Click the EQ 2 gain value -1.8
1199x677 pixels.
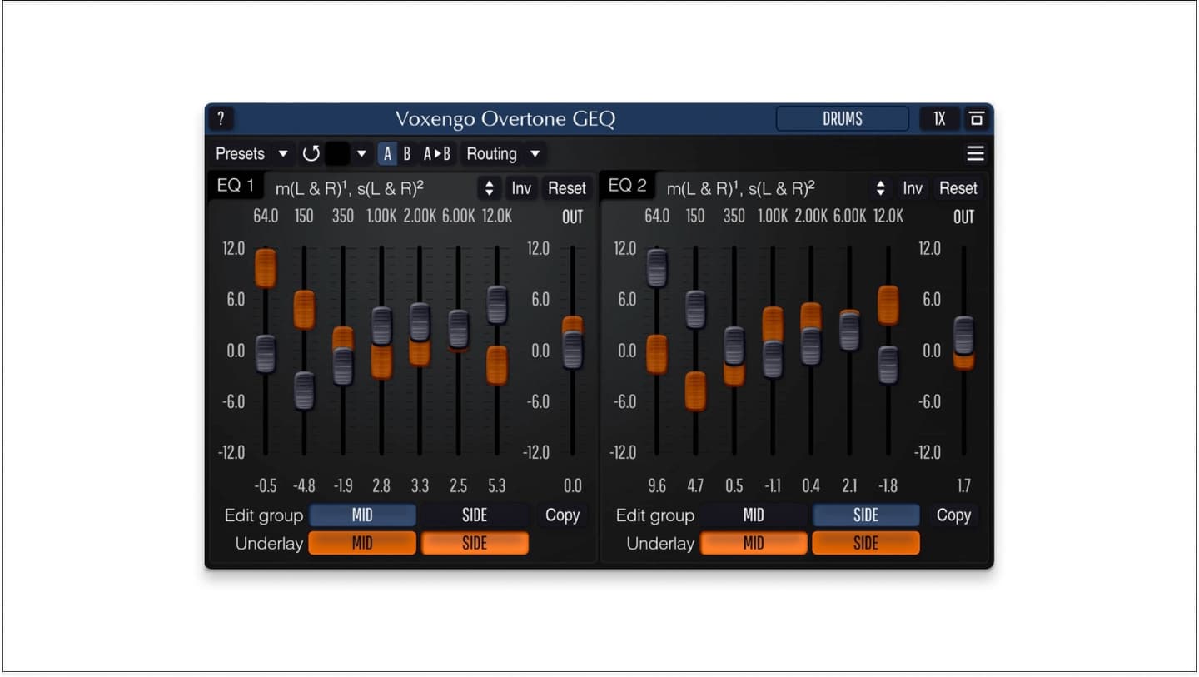[x=888, y=485]
